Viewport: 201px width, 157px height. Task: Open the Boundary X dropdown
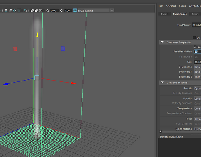coord(197,67)
